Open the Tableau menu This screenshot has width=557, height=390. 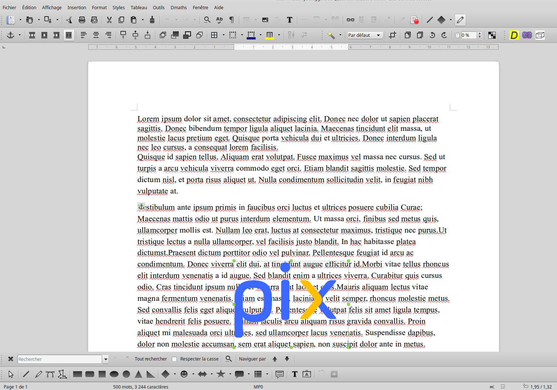click(139, 7)
